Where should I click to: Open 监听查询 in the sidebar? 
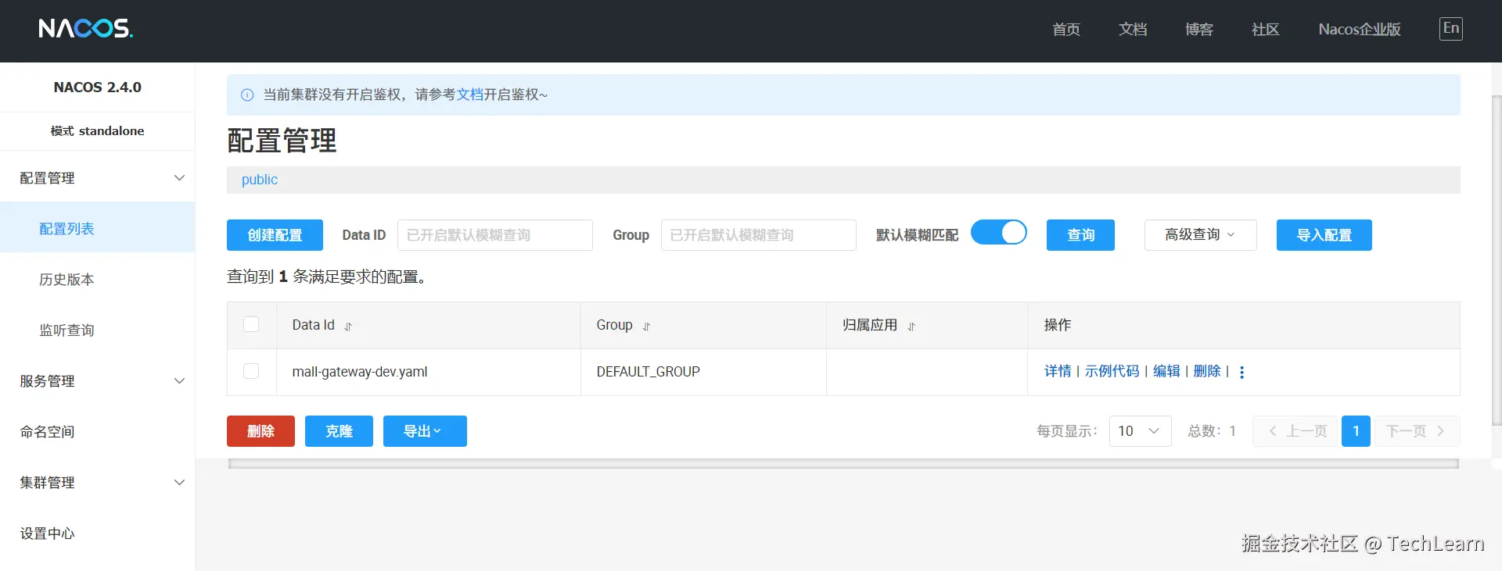pos(97,330)
